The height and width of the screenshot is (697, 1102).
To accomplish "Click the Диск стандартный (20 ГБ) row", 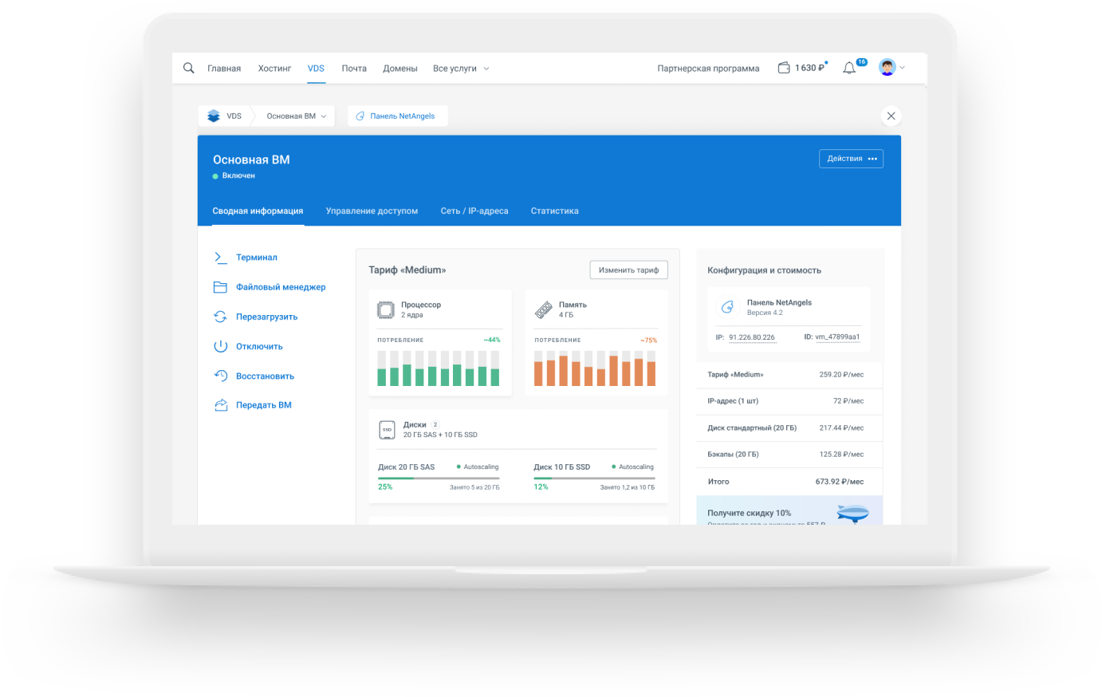I will click(789, 428).
